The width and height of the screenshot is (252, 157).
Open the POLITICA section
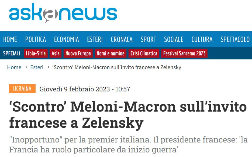[36, 40]
